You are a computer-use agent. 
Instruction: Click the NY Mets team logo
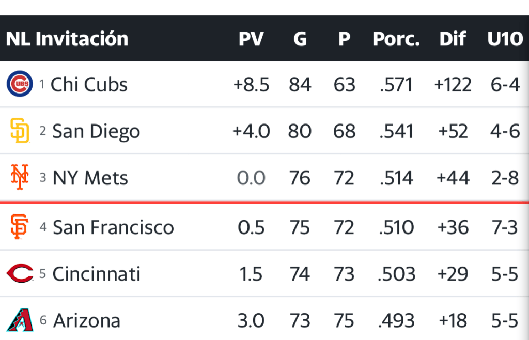pyautogui.click(x=20, y=177)
